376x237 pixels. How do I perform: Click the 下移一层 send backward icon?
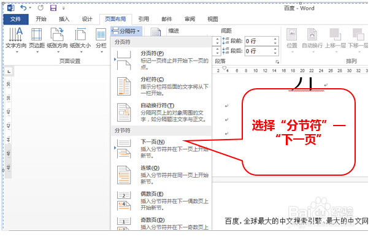tap(358, 34)
